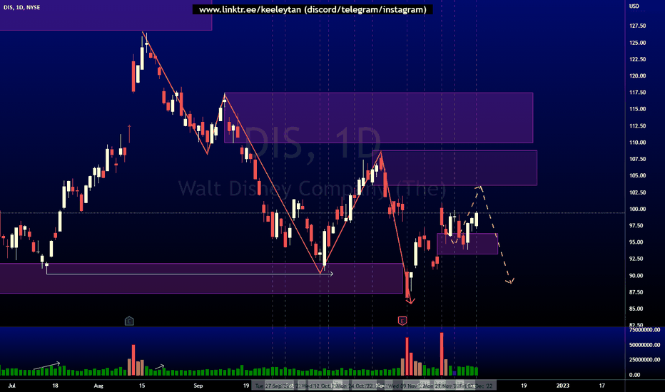Click the Aug label on time axis
The image size is (665, 392).
tap(98, 386)
